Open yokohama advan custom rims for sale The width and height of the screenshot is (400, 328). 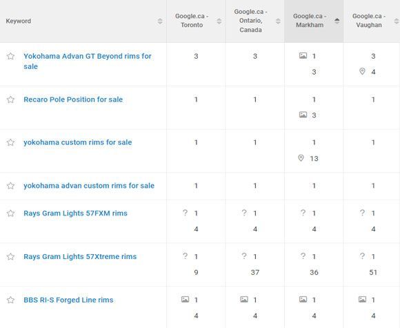click(89, 186)
